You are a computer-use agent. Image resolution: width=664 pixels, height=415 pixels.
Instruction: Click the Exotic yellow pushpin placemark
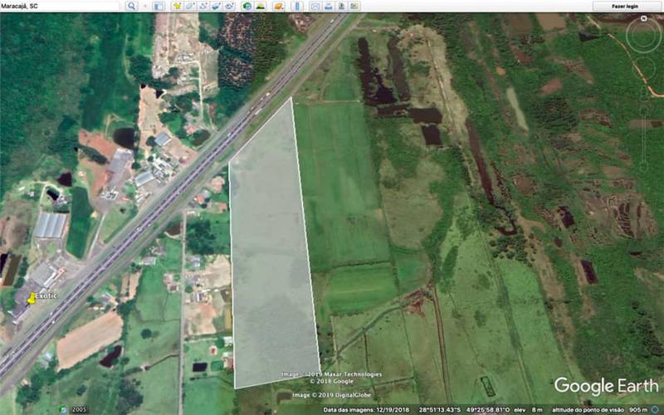pos(32,298)
